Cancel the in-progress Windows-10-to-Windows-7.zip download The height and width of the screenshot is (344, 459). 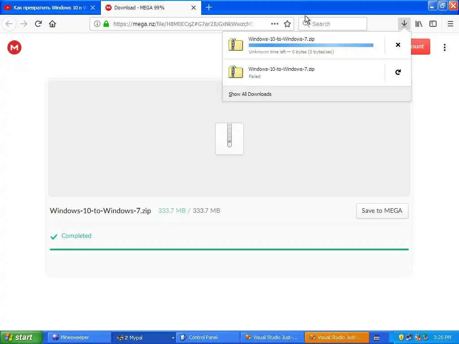398,45
